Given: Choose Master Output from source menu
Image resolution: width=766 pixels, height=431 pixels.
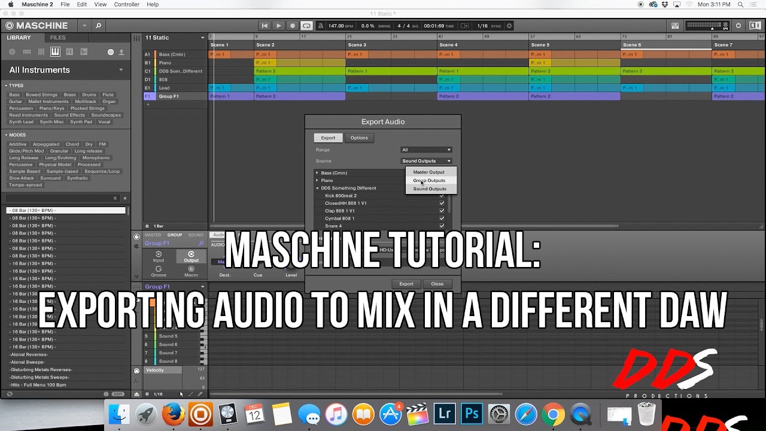Looking at the screenshot, I should pos(428,172).
